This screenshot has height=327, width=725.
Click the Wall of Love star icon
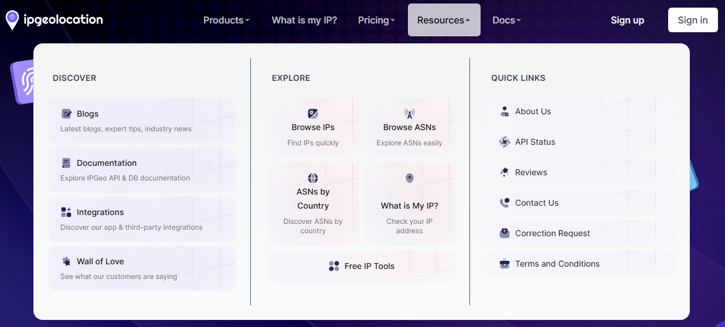(x=66, y=261)
